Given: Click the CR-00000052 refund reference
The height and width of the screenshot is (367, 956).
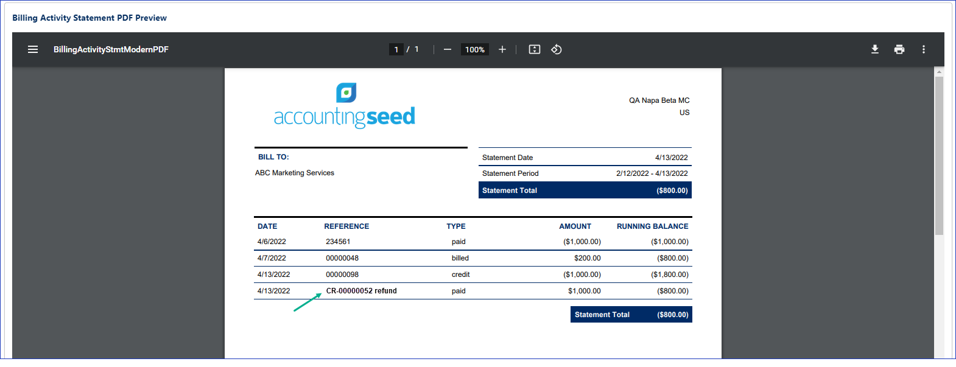Looking at the screenshot, I should [361, 291].
